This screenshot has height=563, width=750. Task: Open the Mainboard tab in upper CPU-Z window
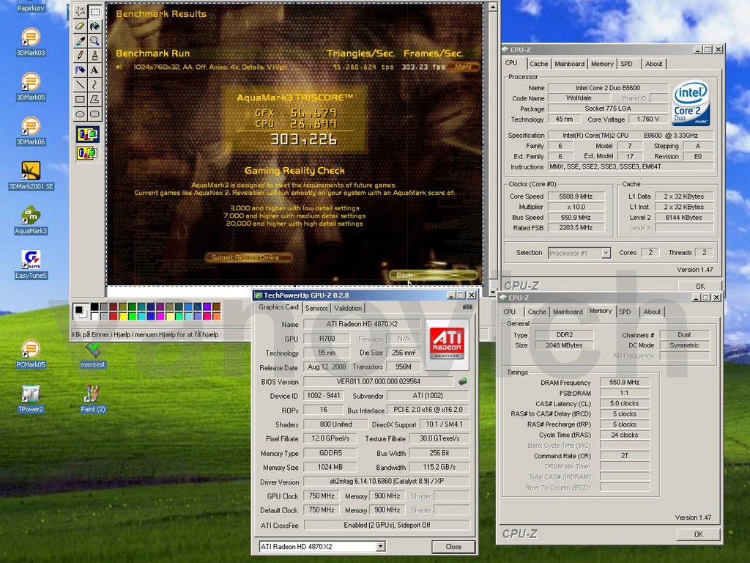(569, 64)
